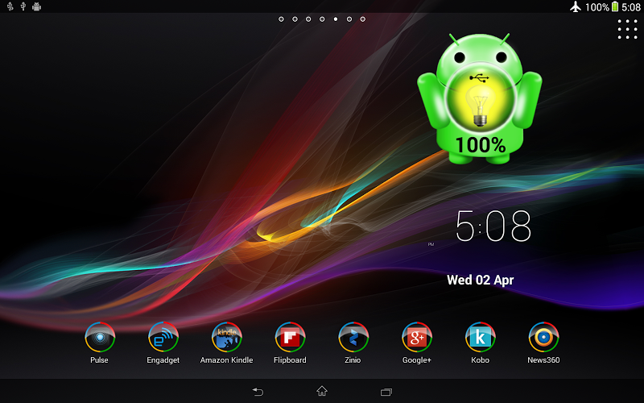644x403 pixels.
Task: Tap the airplane mode status icon
Action: point(576,6)
